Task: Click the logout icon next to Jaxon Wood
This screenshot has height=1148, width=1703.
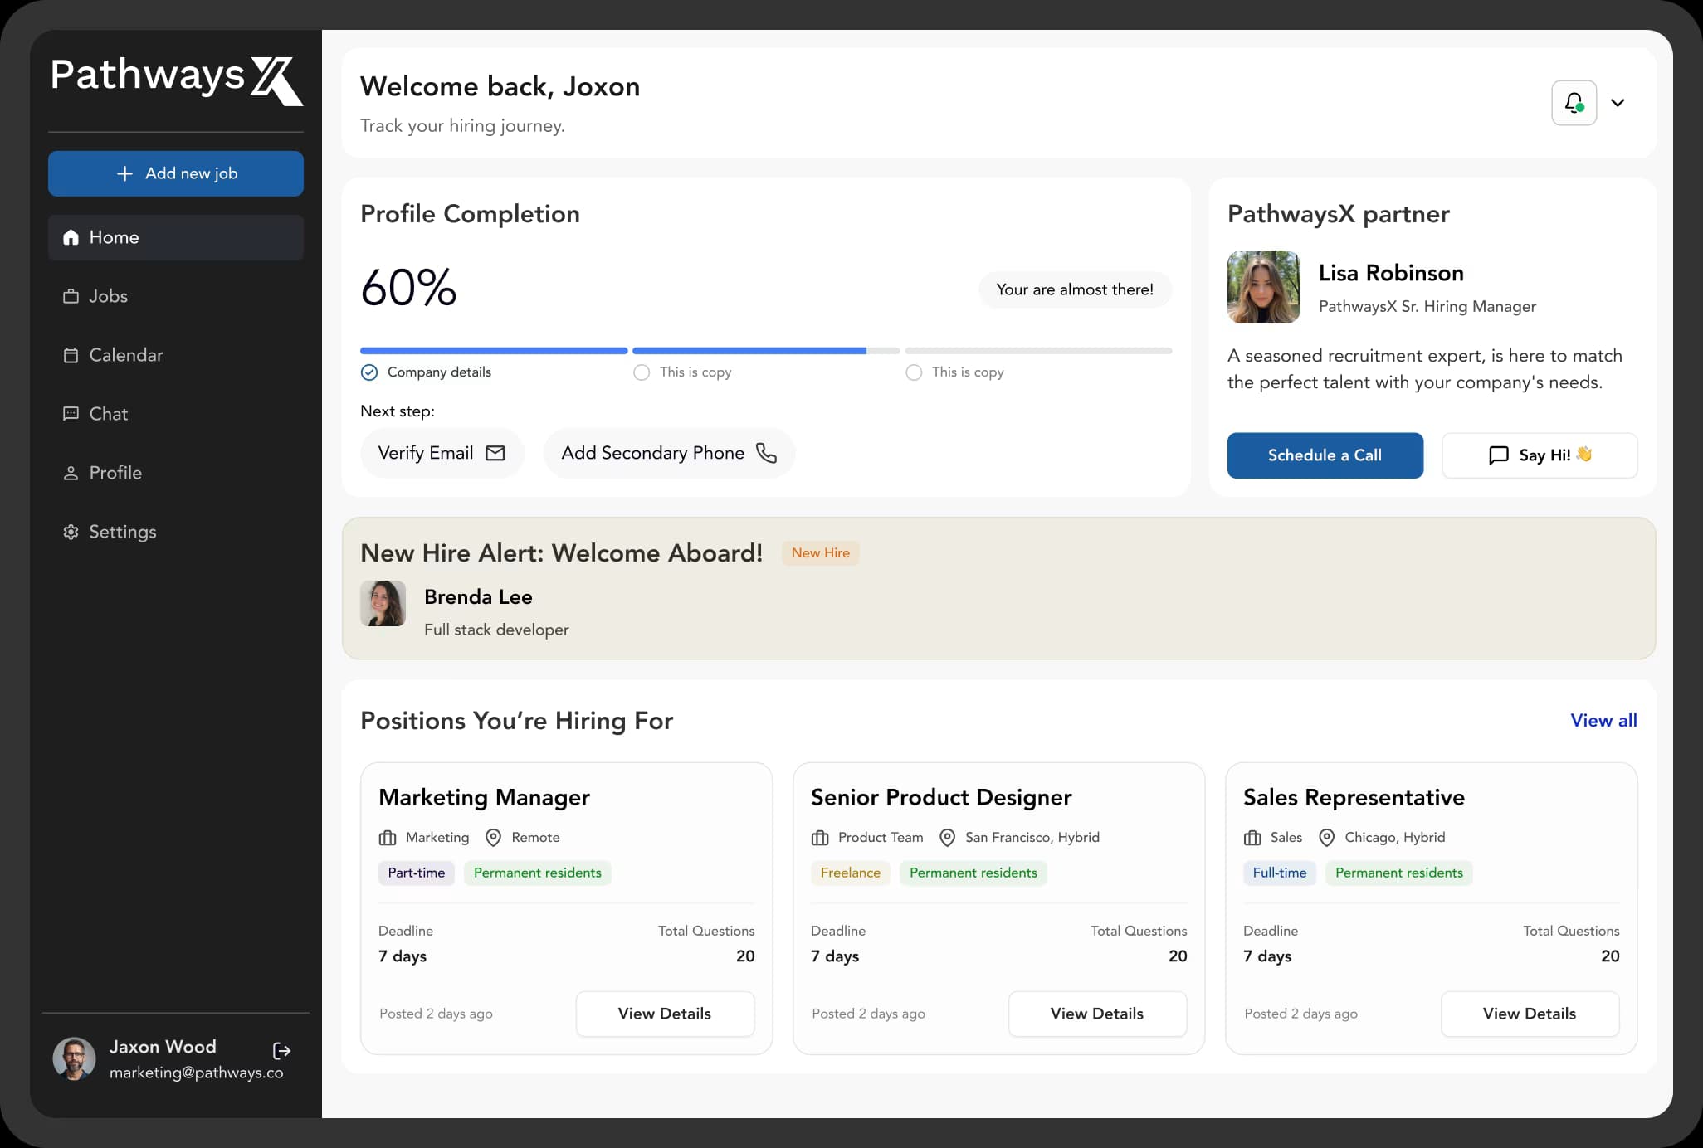Action: [x=281, y=1051]
